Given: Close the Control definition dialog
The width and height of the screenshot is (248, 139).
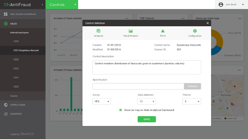Looking at the screenshot, I should [208, 23].
